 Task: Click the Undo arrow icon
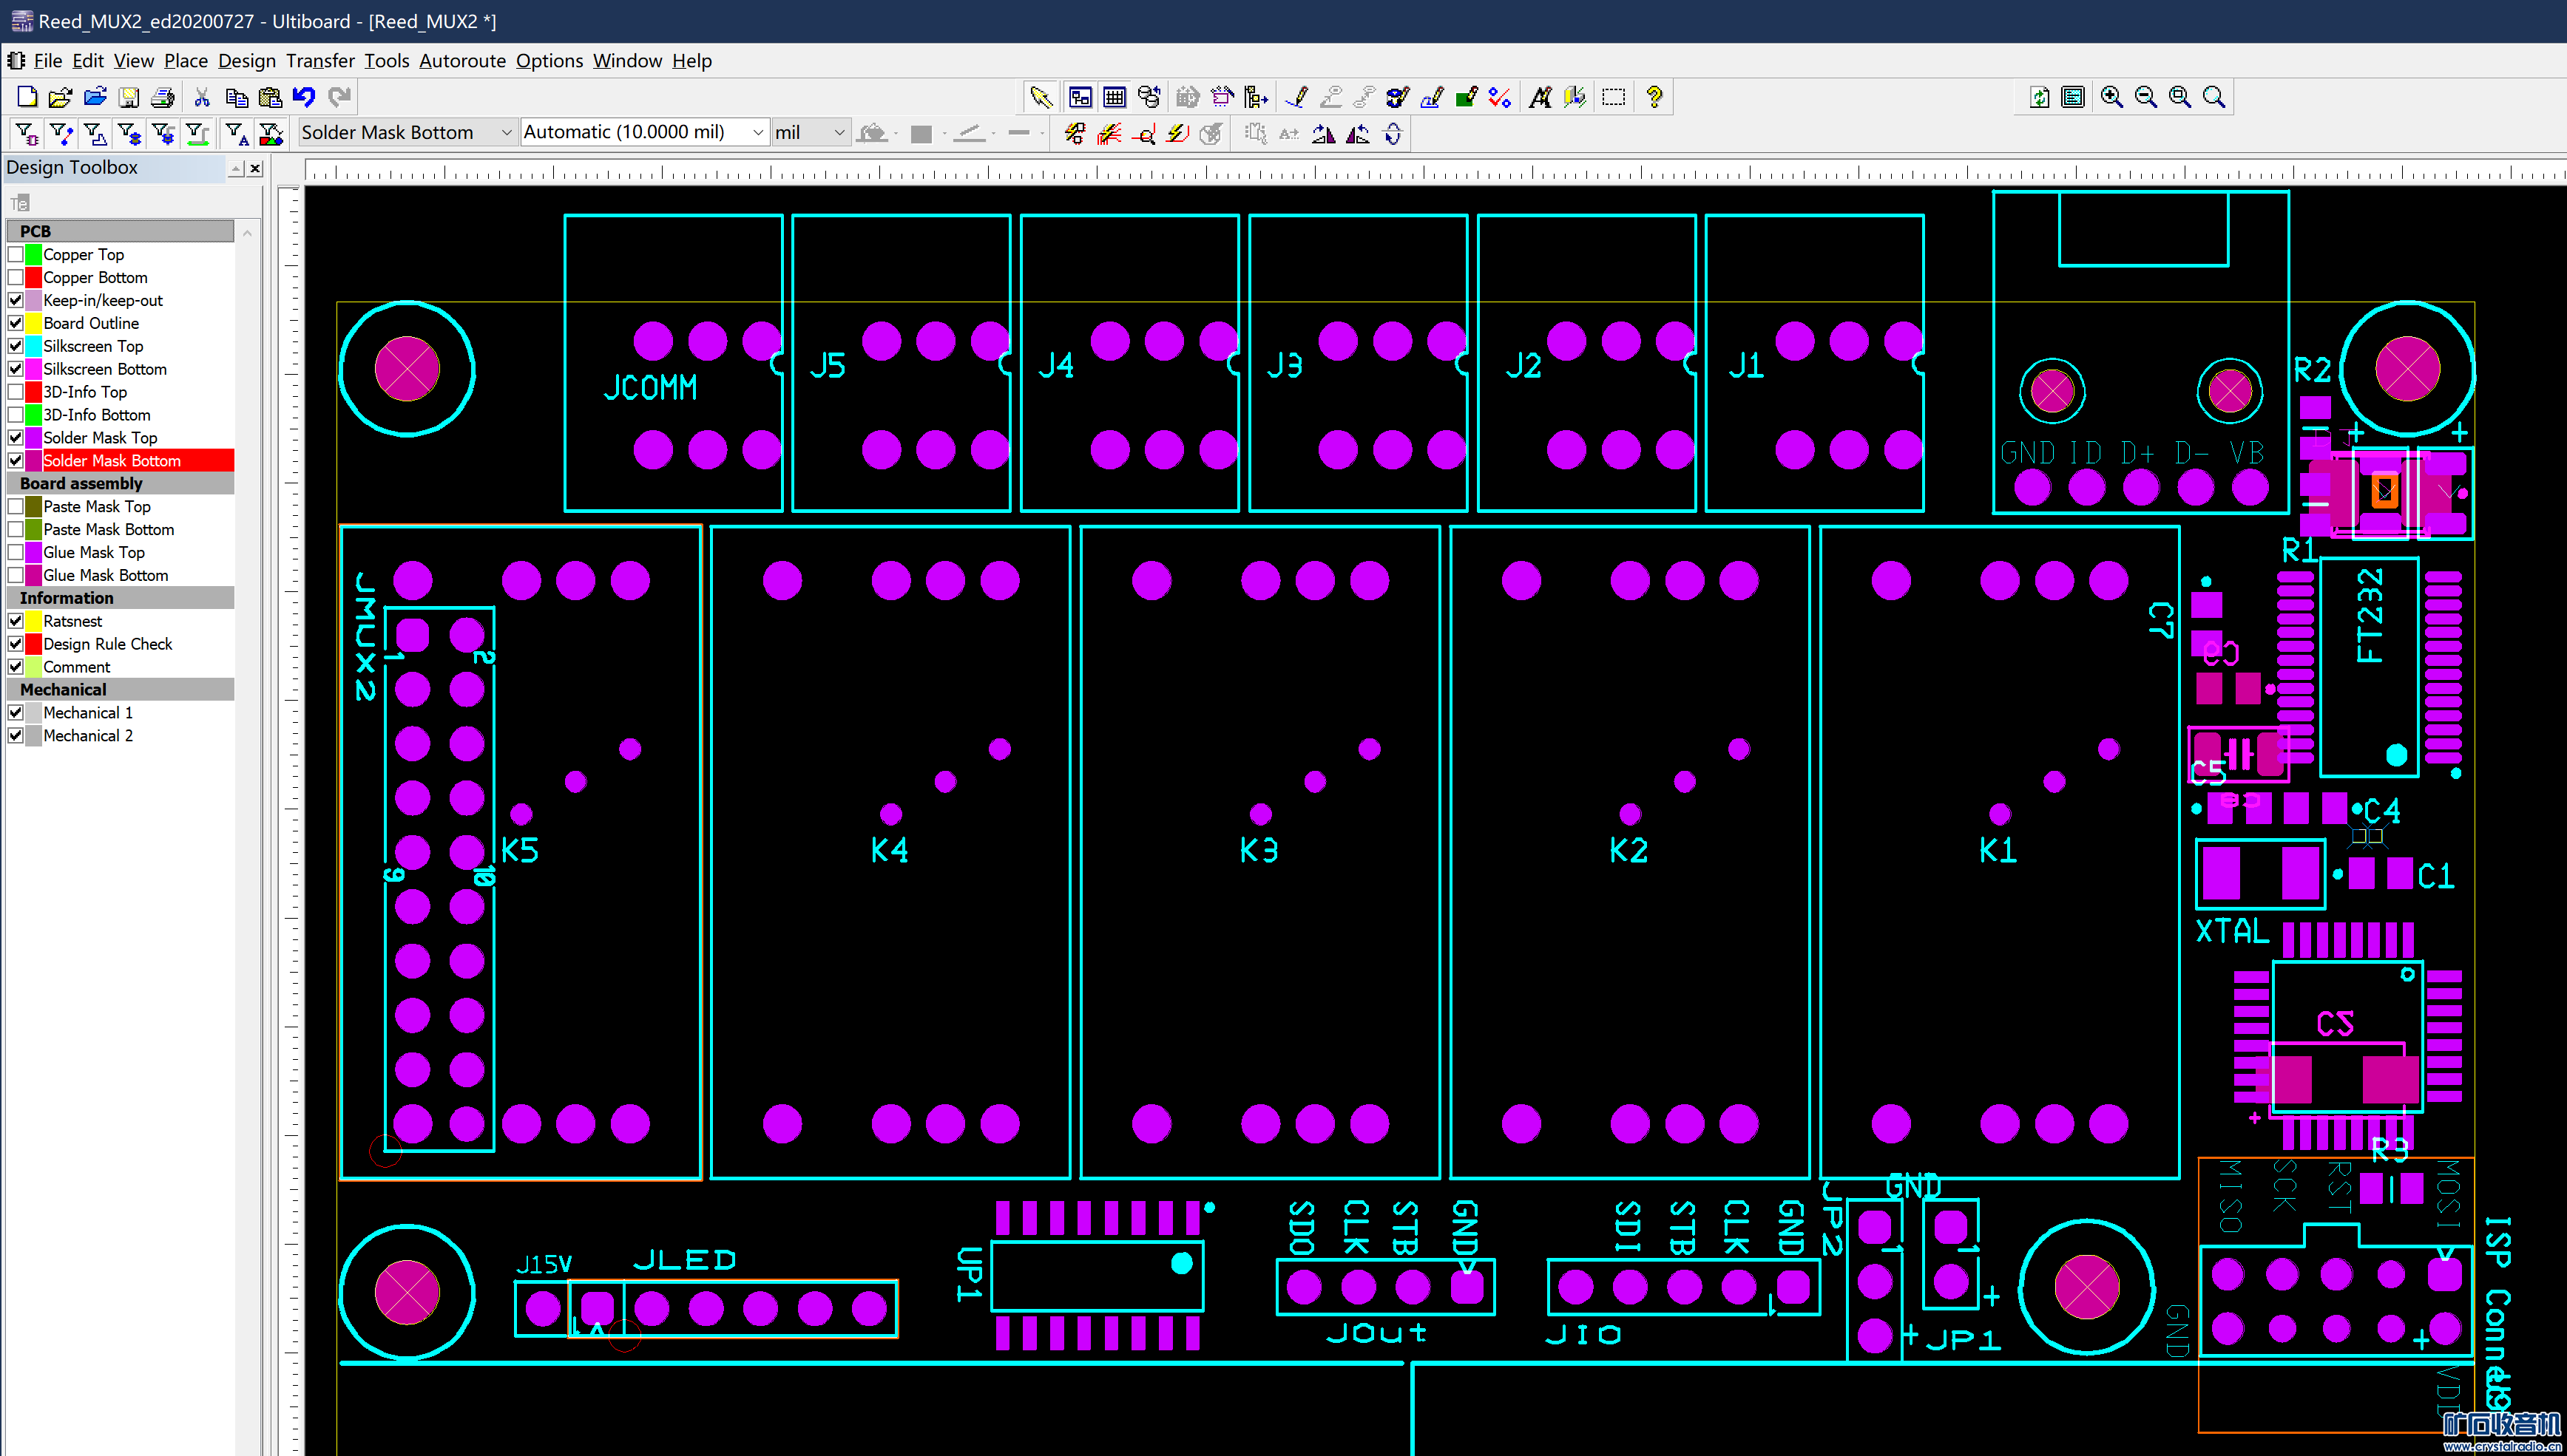(x=304, y=97)
